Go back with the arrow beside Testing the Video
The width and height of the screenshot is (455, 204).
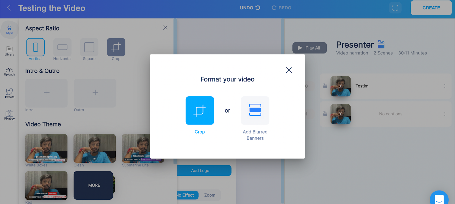(x=9, y=8)
